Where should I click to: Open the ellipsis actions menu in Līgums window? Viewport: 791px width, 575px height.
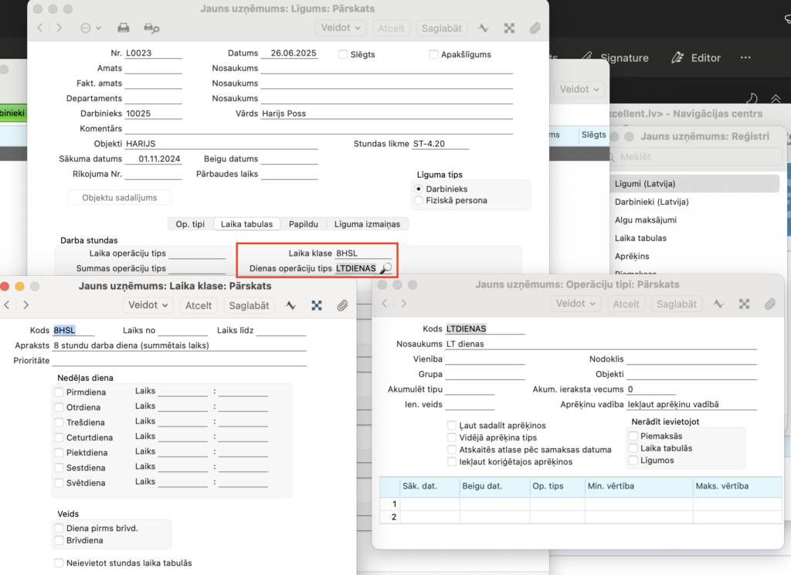(91, 29)
